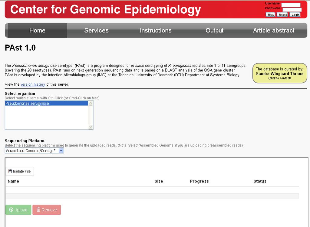Switch to the Output tab
This screenshot has width=310, height=227.
(x=215, y=31)
